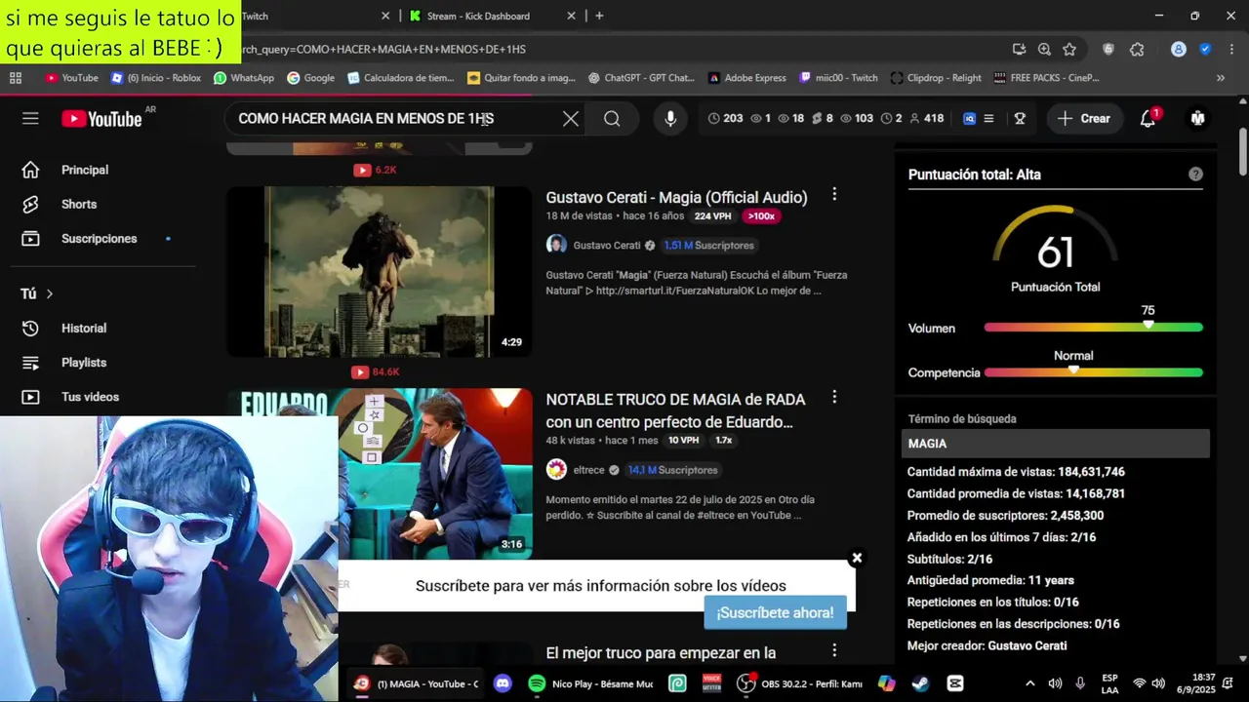Open OBS 30.2.2 from the taskbar
Viewport: 1249px width, 702px height.
coord(799,683)
